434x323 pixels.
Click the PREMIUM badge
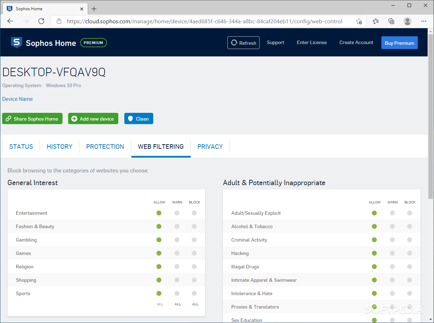coord(94,43)
